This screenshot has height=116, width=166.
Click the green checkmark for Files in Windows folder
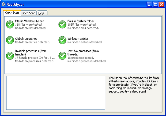(x=10, y=25)
